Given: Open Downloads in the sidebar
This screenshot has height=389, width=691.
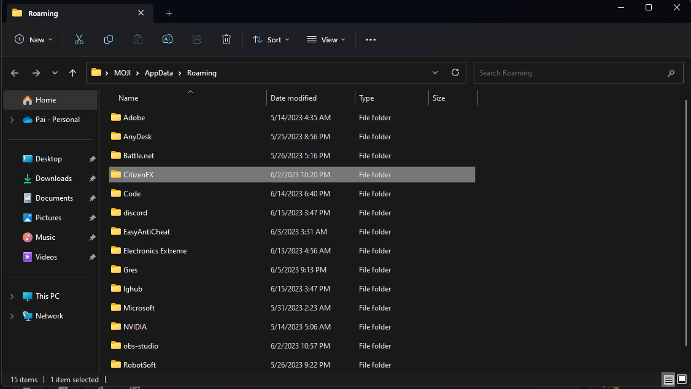Looking at the screenshot, I should point(53,179).
